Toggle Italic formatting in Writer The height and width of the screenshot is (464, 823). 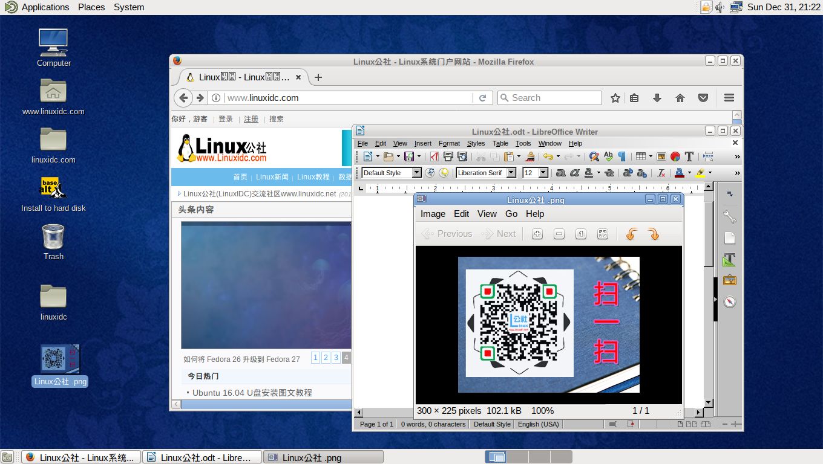tap(574, 173)
